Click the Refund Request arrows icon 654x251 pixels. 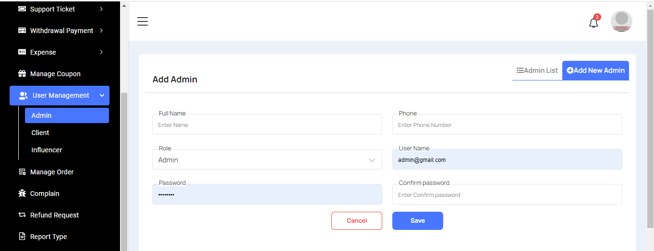pos(22,215)
